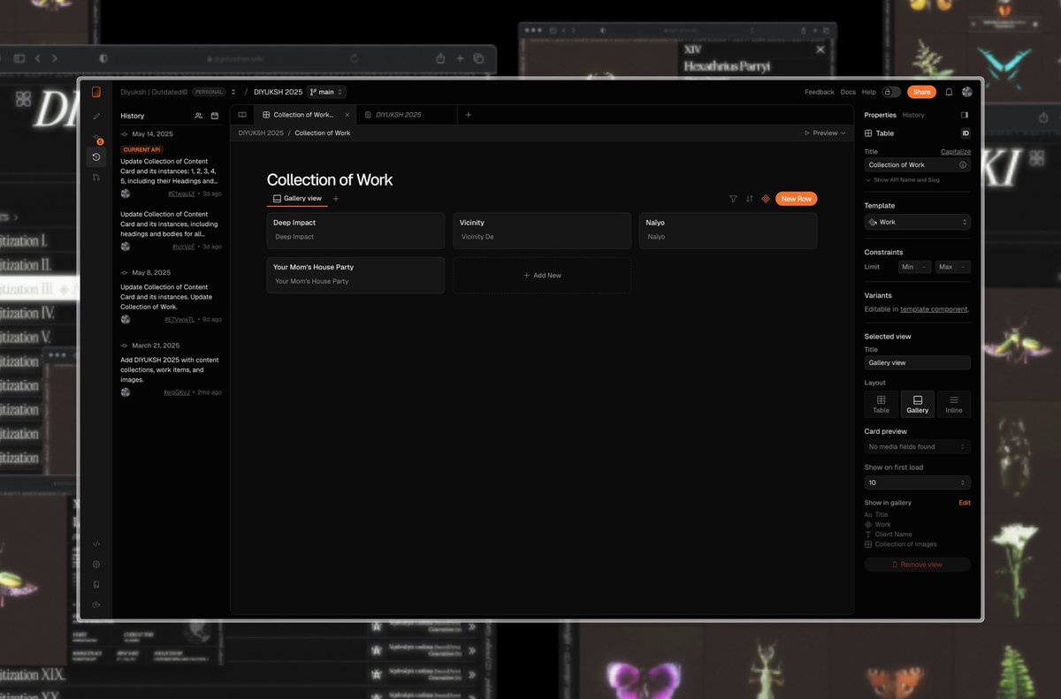Open the edit pencil sidebar icon
This screenshot has width=1061, height=699.
click(96, 116)
